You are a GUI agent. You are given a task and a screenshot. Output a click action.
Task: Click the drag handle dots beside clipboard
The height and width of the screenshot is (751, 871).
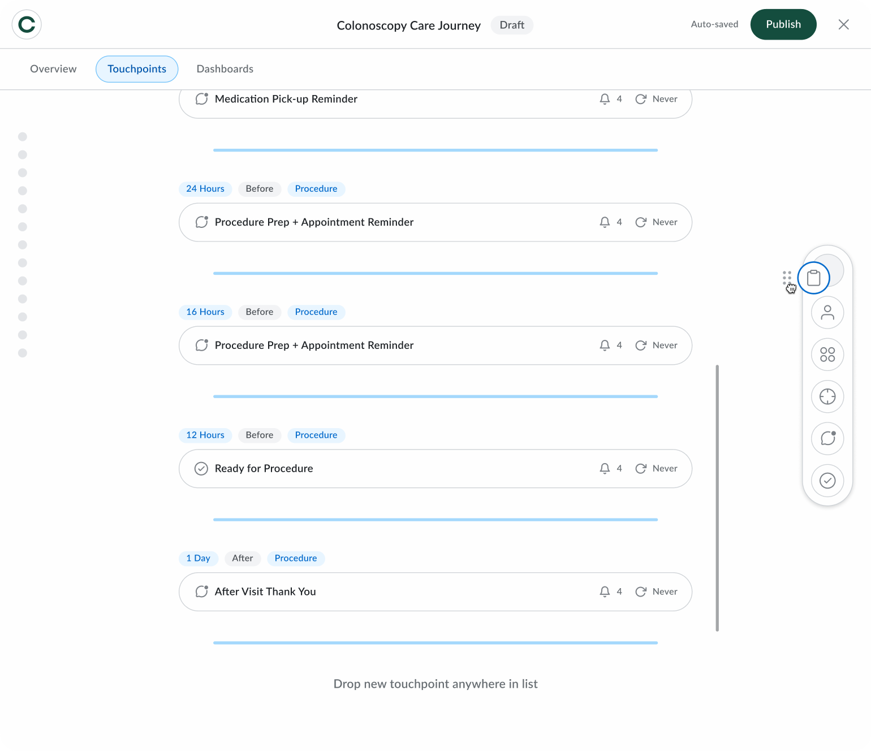click(787, 278)
